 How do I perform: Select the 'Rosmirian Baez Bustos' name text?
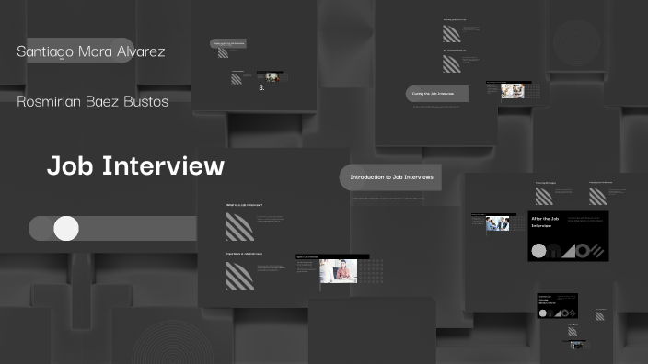93,101
